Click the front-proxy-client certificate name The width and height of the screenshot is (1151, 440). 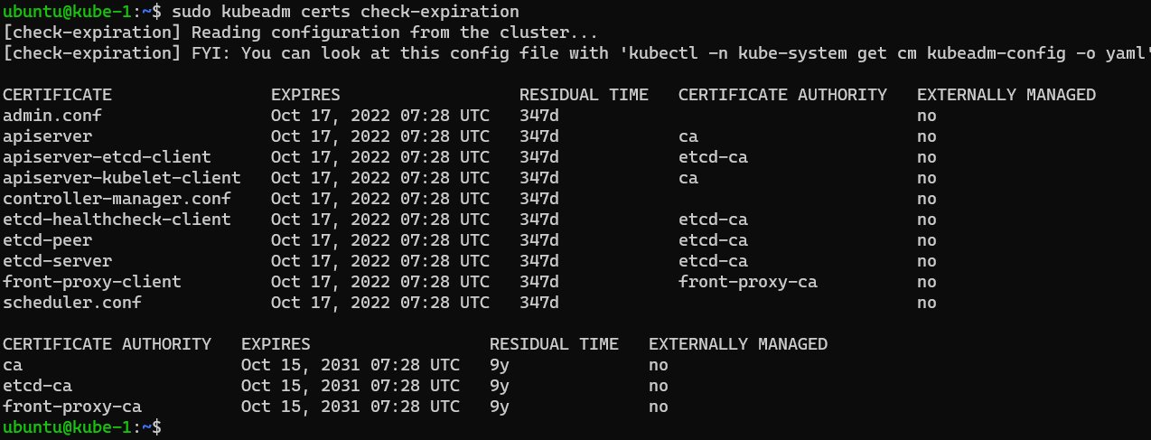92,282
